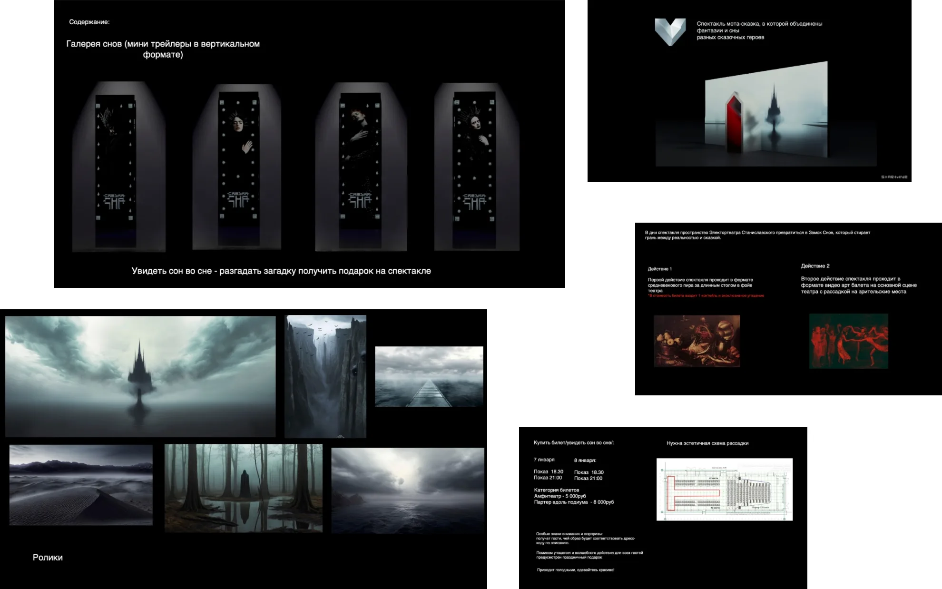This screenshot has height=589, width=942.
Task: Open the misty pier over water image
Action: click(429, 376)
